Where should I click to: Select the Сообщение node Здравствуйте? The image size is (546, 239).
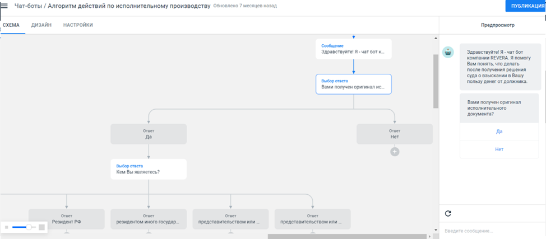click(x=353, y=49)
